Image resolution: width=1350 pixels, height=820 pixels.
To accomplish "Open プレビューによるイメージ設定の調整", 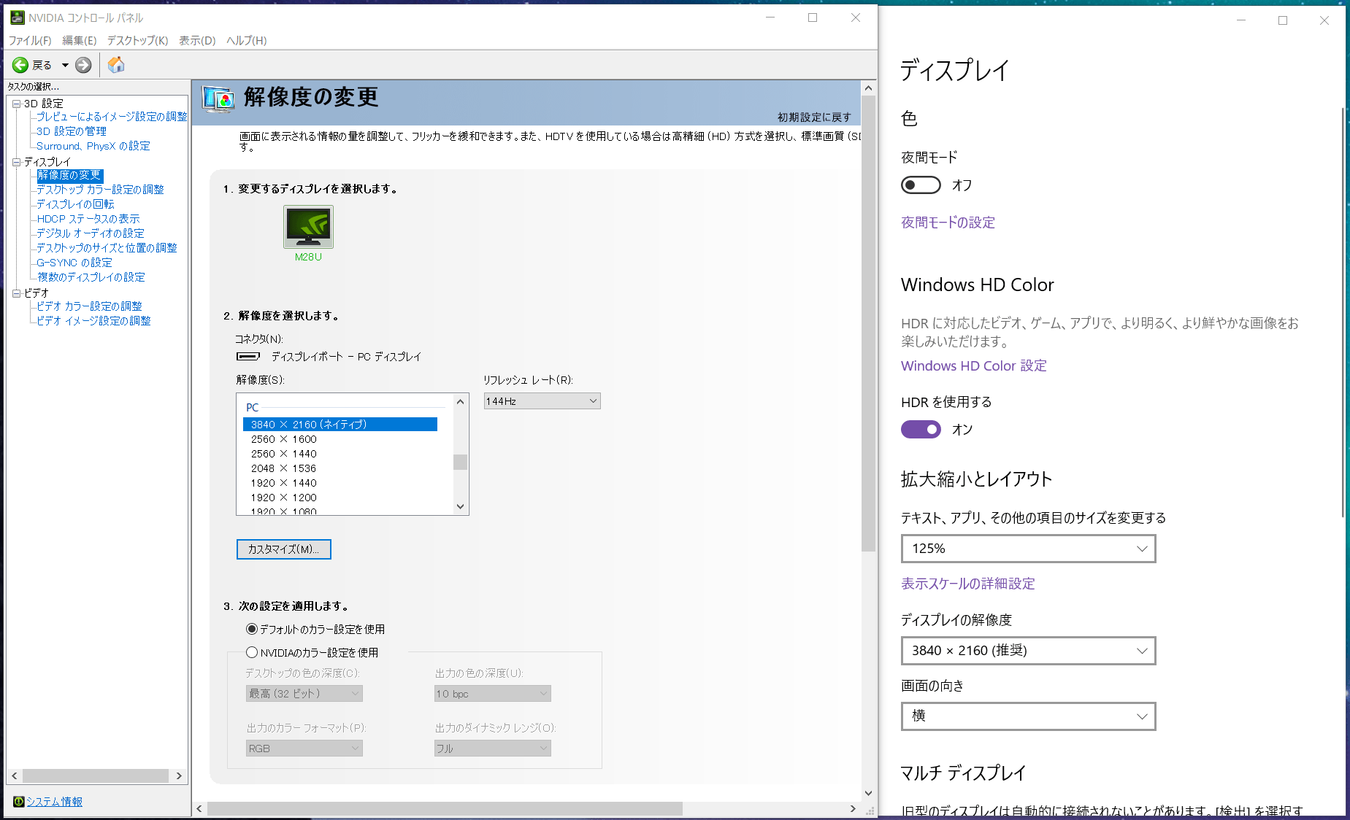I will 112,117.
